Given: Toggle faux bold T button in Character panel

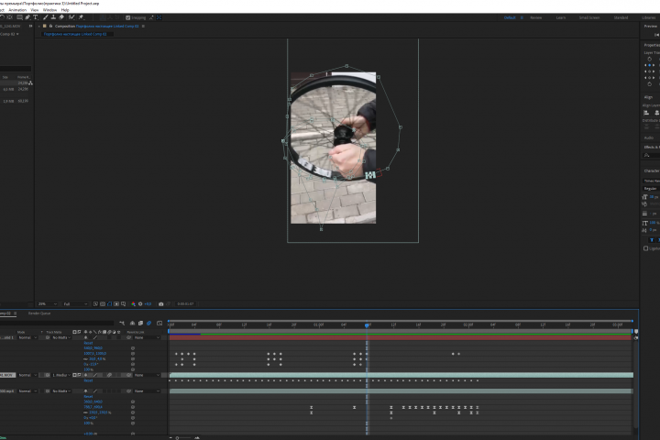Looking at the screenshot, I should (x=652, y=240).
